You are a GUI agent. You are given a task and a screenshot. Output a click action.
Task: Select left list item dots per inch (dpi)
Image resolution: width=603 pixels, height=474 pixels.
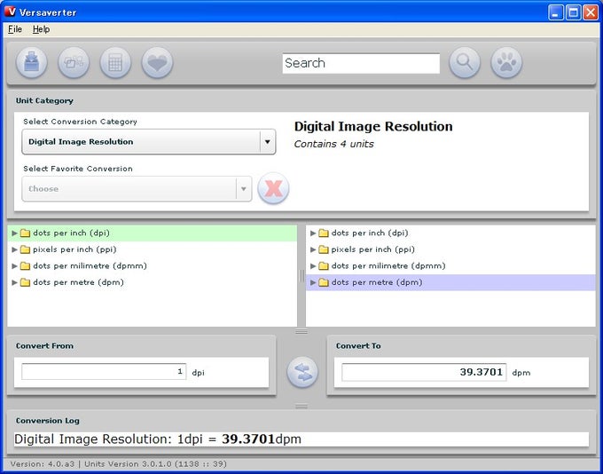click(x=153, y=233)
